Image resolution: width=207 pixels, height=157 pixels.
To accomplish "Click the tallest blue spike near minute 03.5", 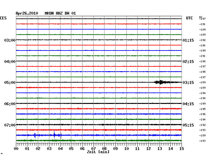I will 54,134.
